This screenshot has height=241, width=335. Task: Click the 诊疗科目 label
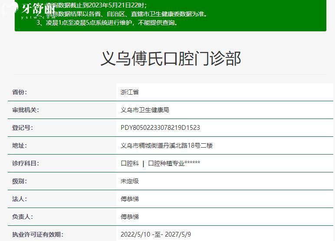(26, 163)
